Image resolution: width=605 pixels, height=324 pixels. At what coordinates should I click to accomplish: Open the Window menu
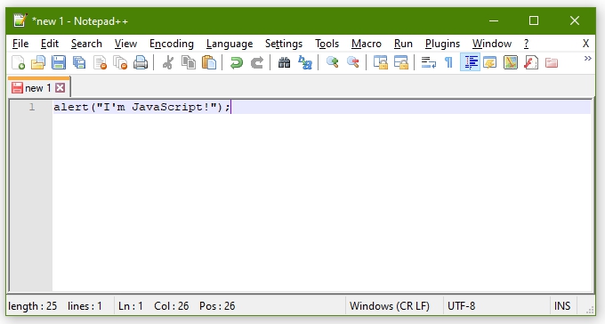[x=492, y=44]
